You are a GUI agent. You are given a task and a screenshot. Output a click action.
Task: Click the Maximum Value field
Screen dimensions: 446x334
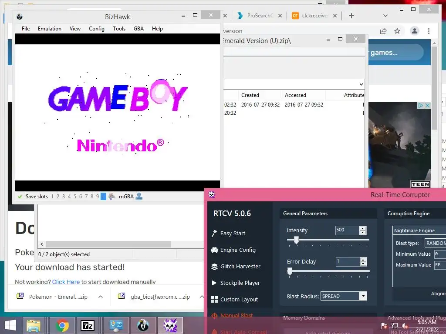440,265
